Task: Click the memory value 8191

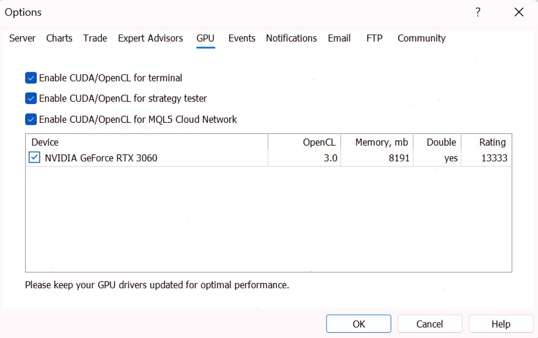Action: pos(399,158)
